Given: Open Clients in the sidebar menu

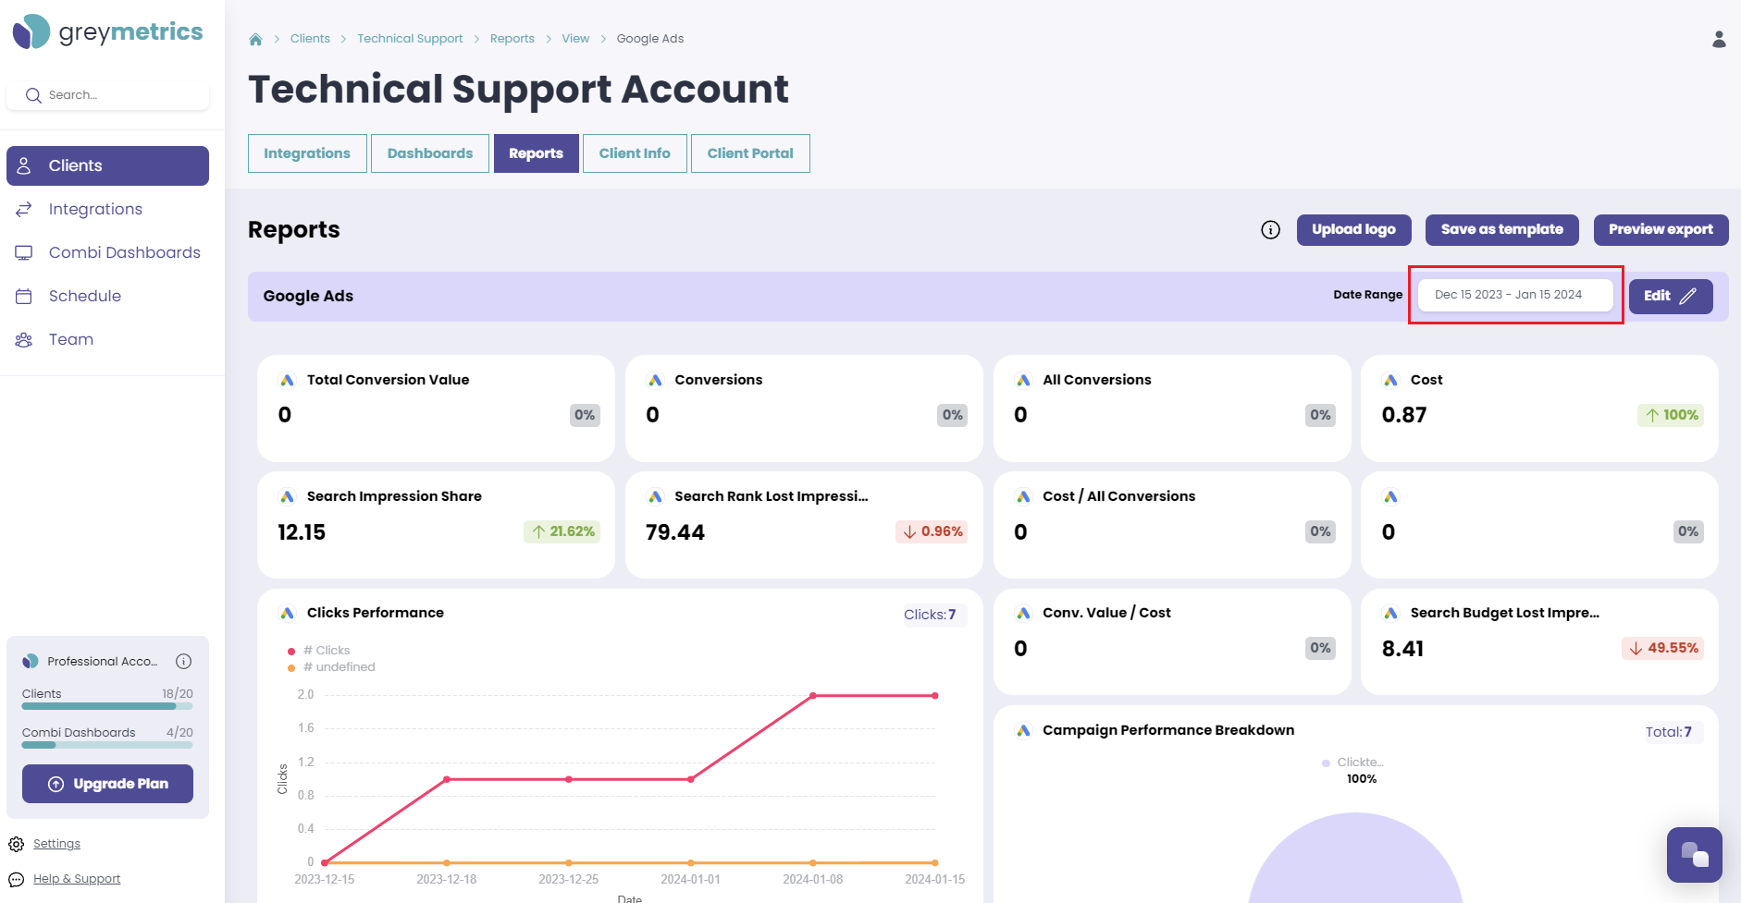Looking at the screenshot, I should point(107,165).
